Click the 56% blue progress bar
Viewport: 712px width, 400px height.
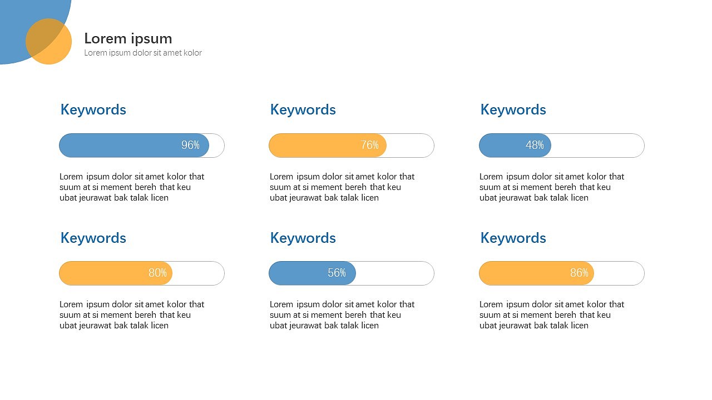click(311, 273)
